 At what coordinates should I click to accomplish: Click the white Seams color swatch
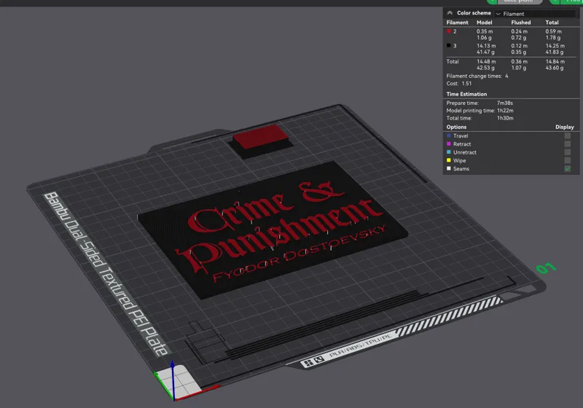coord(449,168)
